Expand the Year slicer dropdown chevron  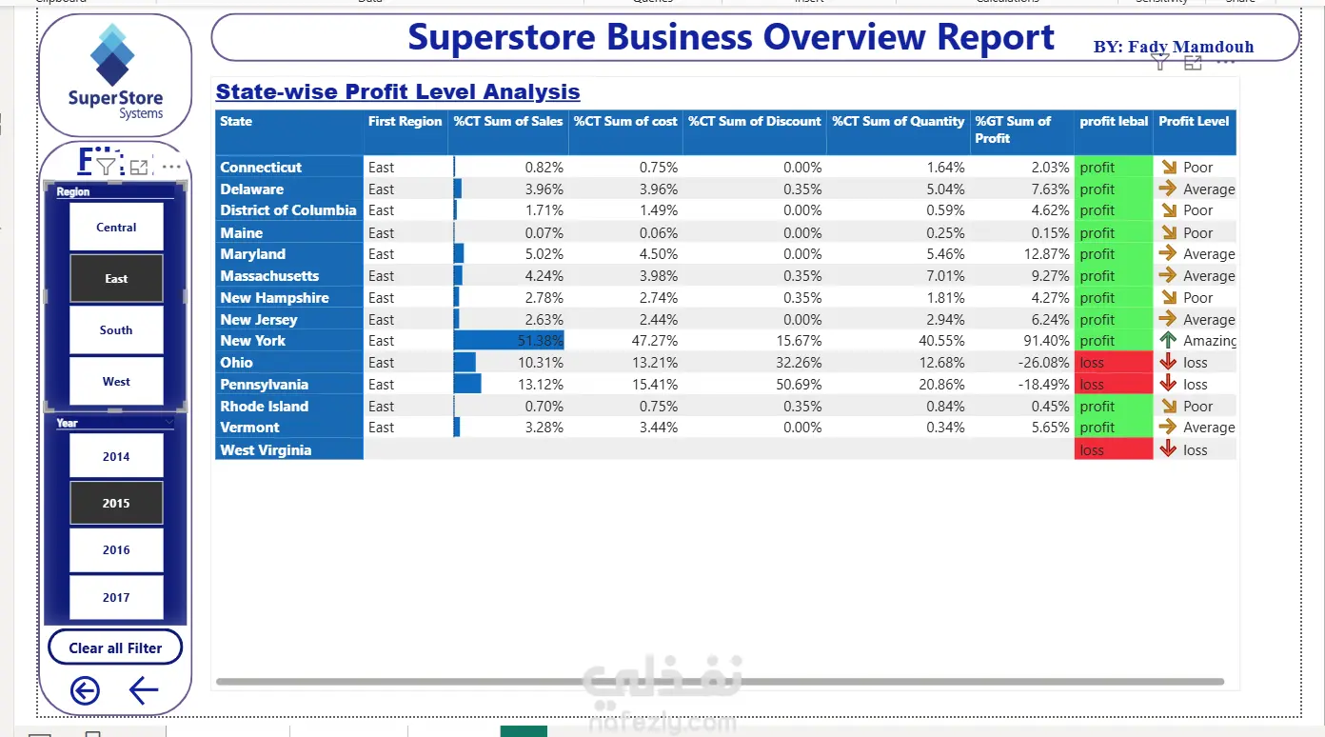169,422
